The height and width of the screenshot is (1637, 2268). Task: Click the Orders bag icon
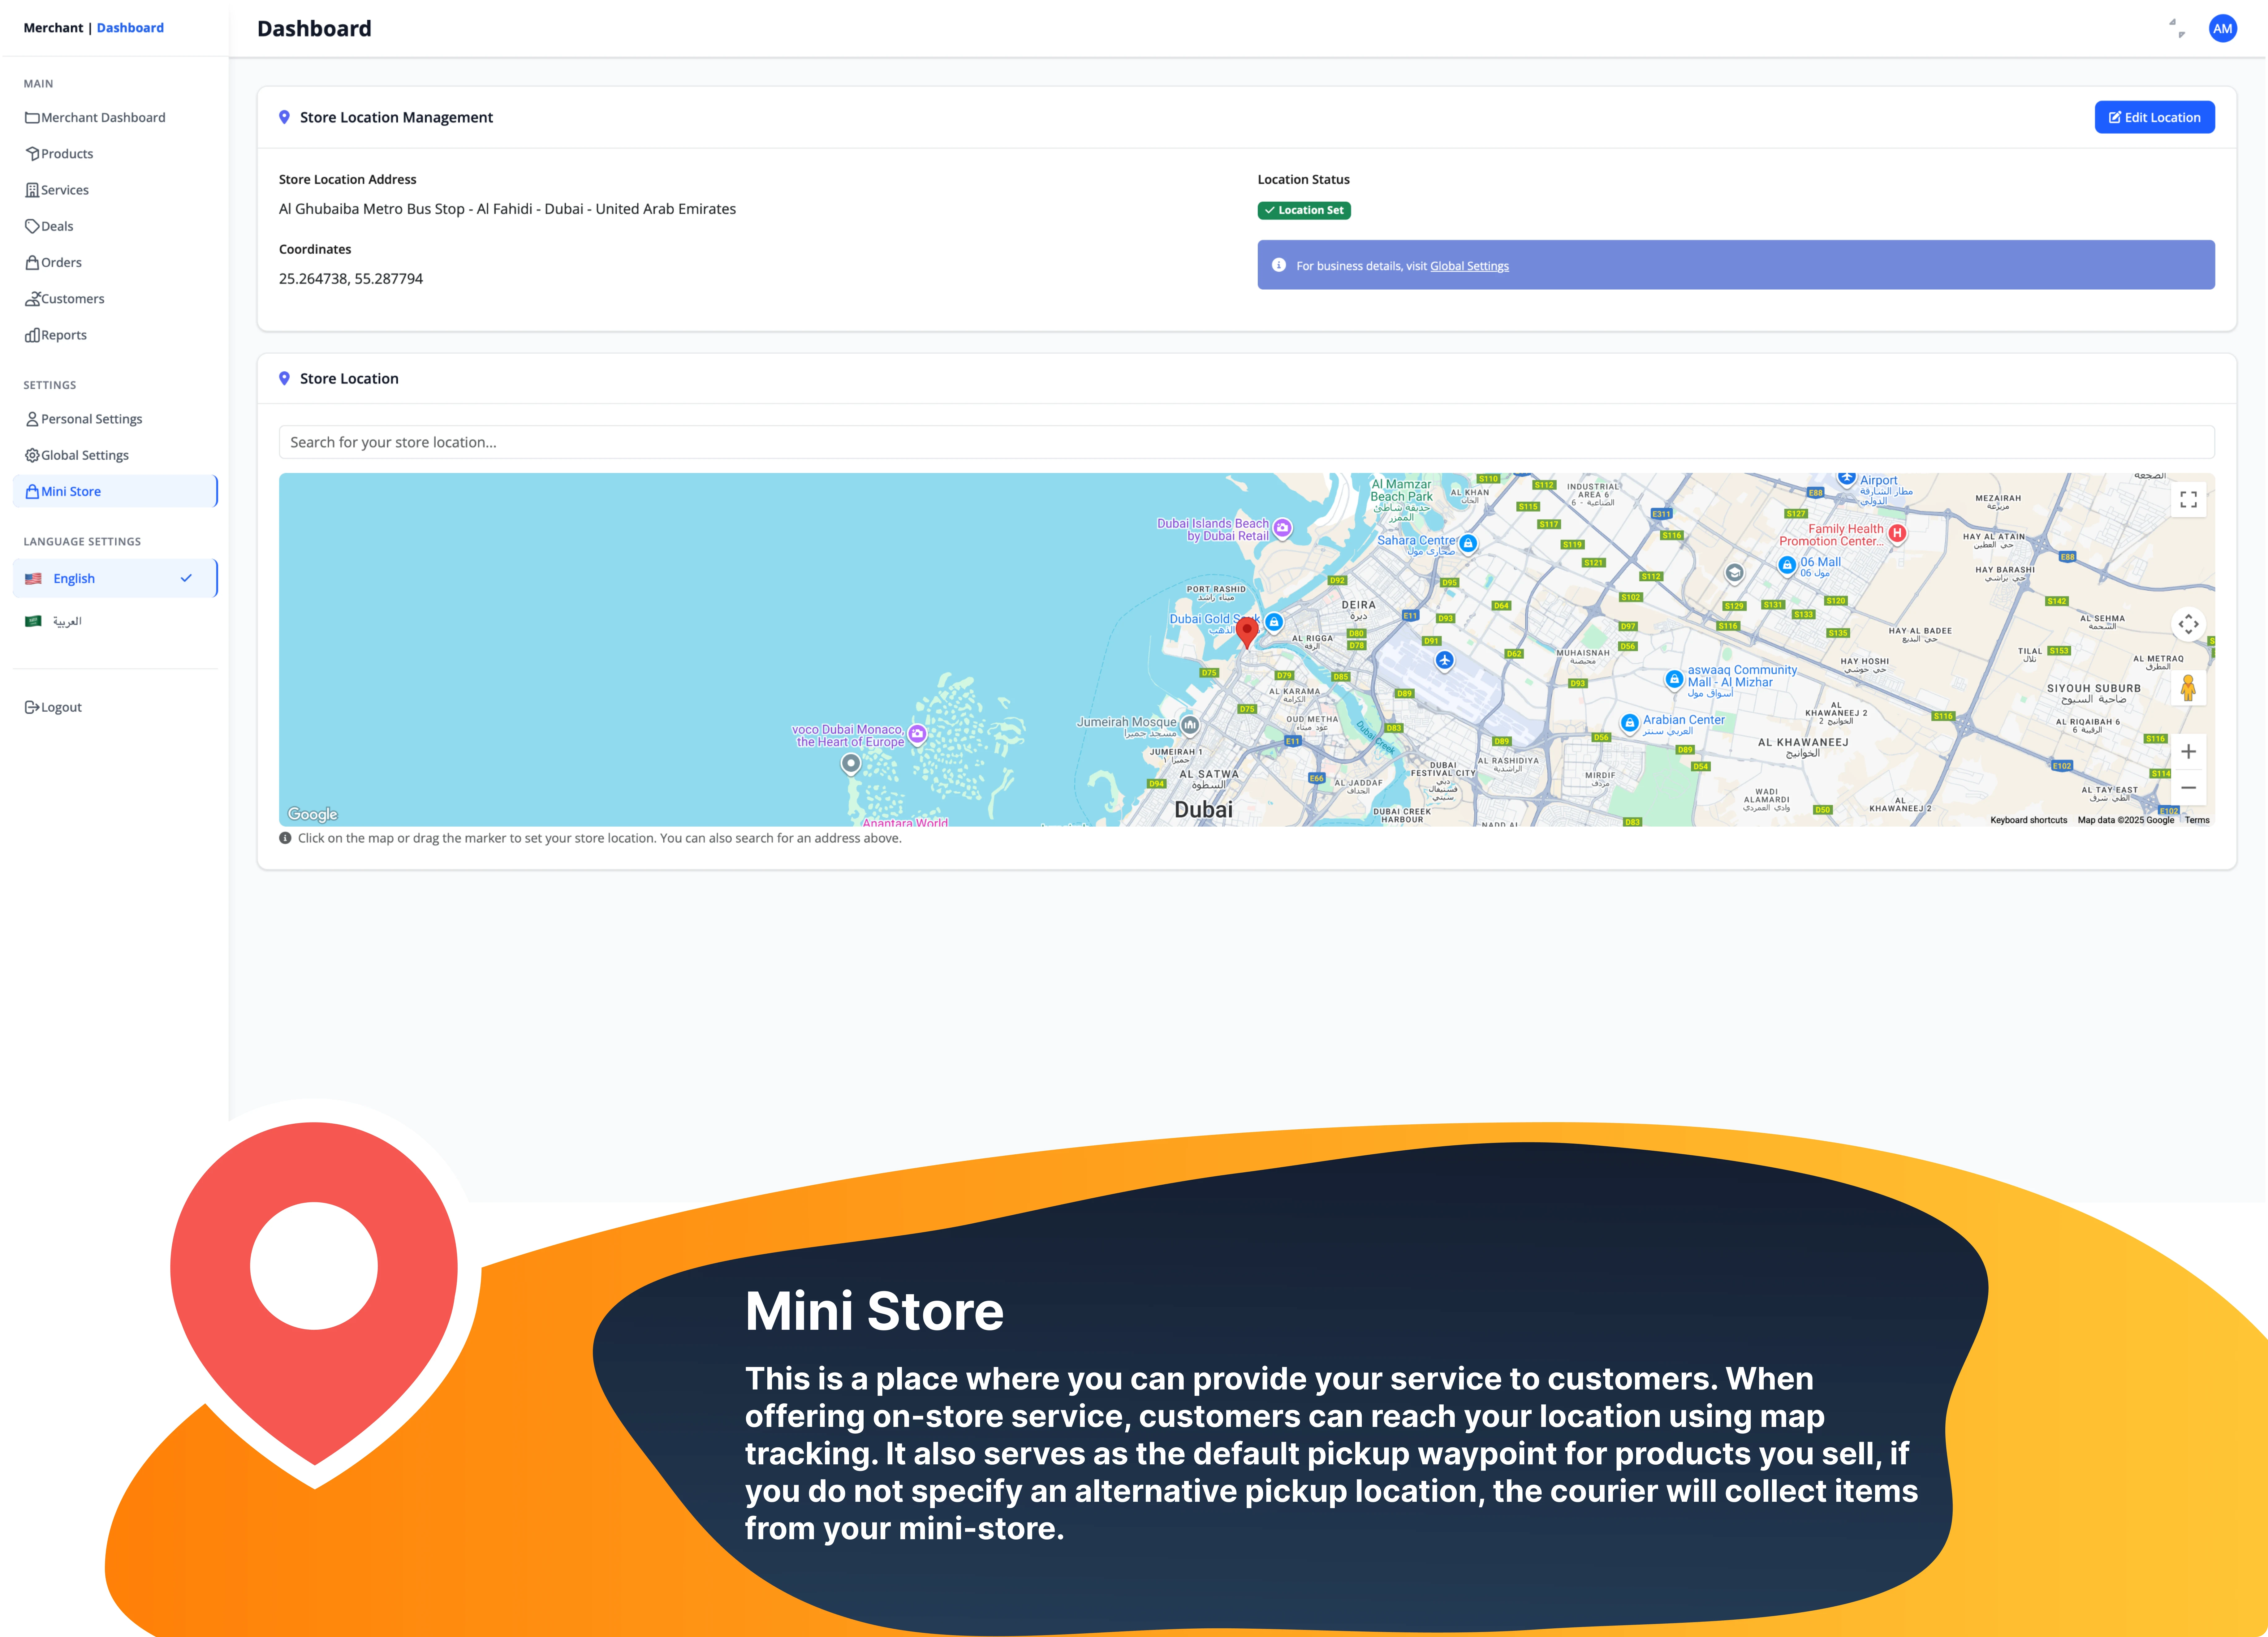click(x=33, y=262)
